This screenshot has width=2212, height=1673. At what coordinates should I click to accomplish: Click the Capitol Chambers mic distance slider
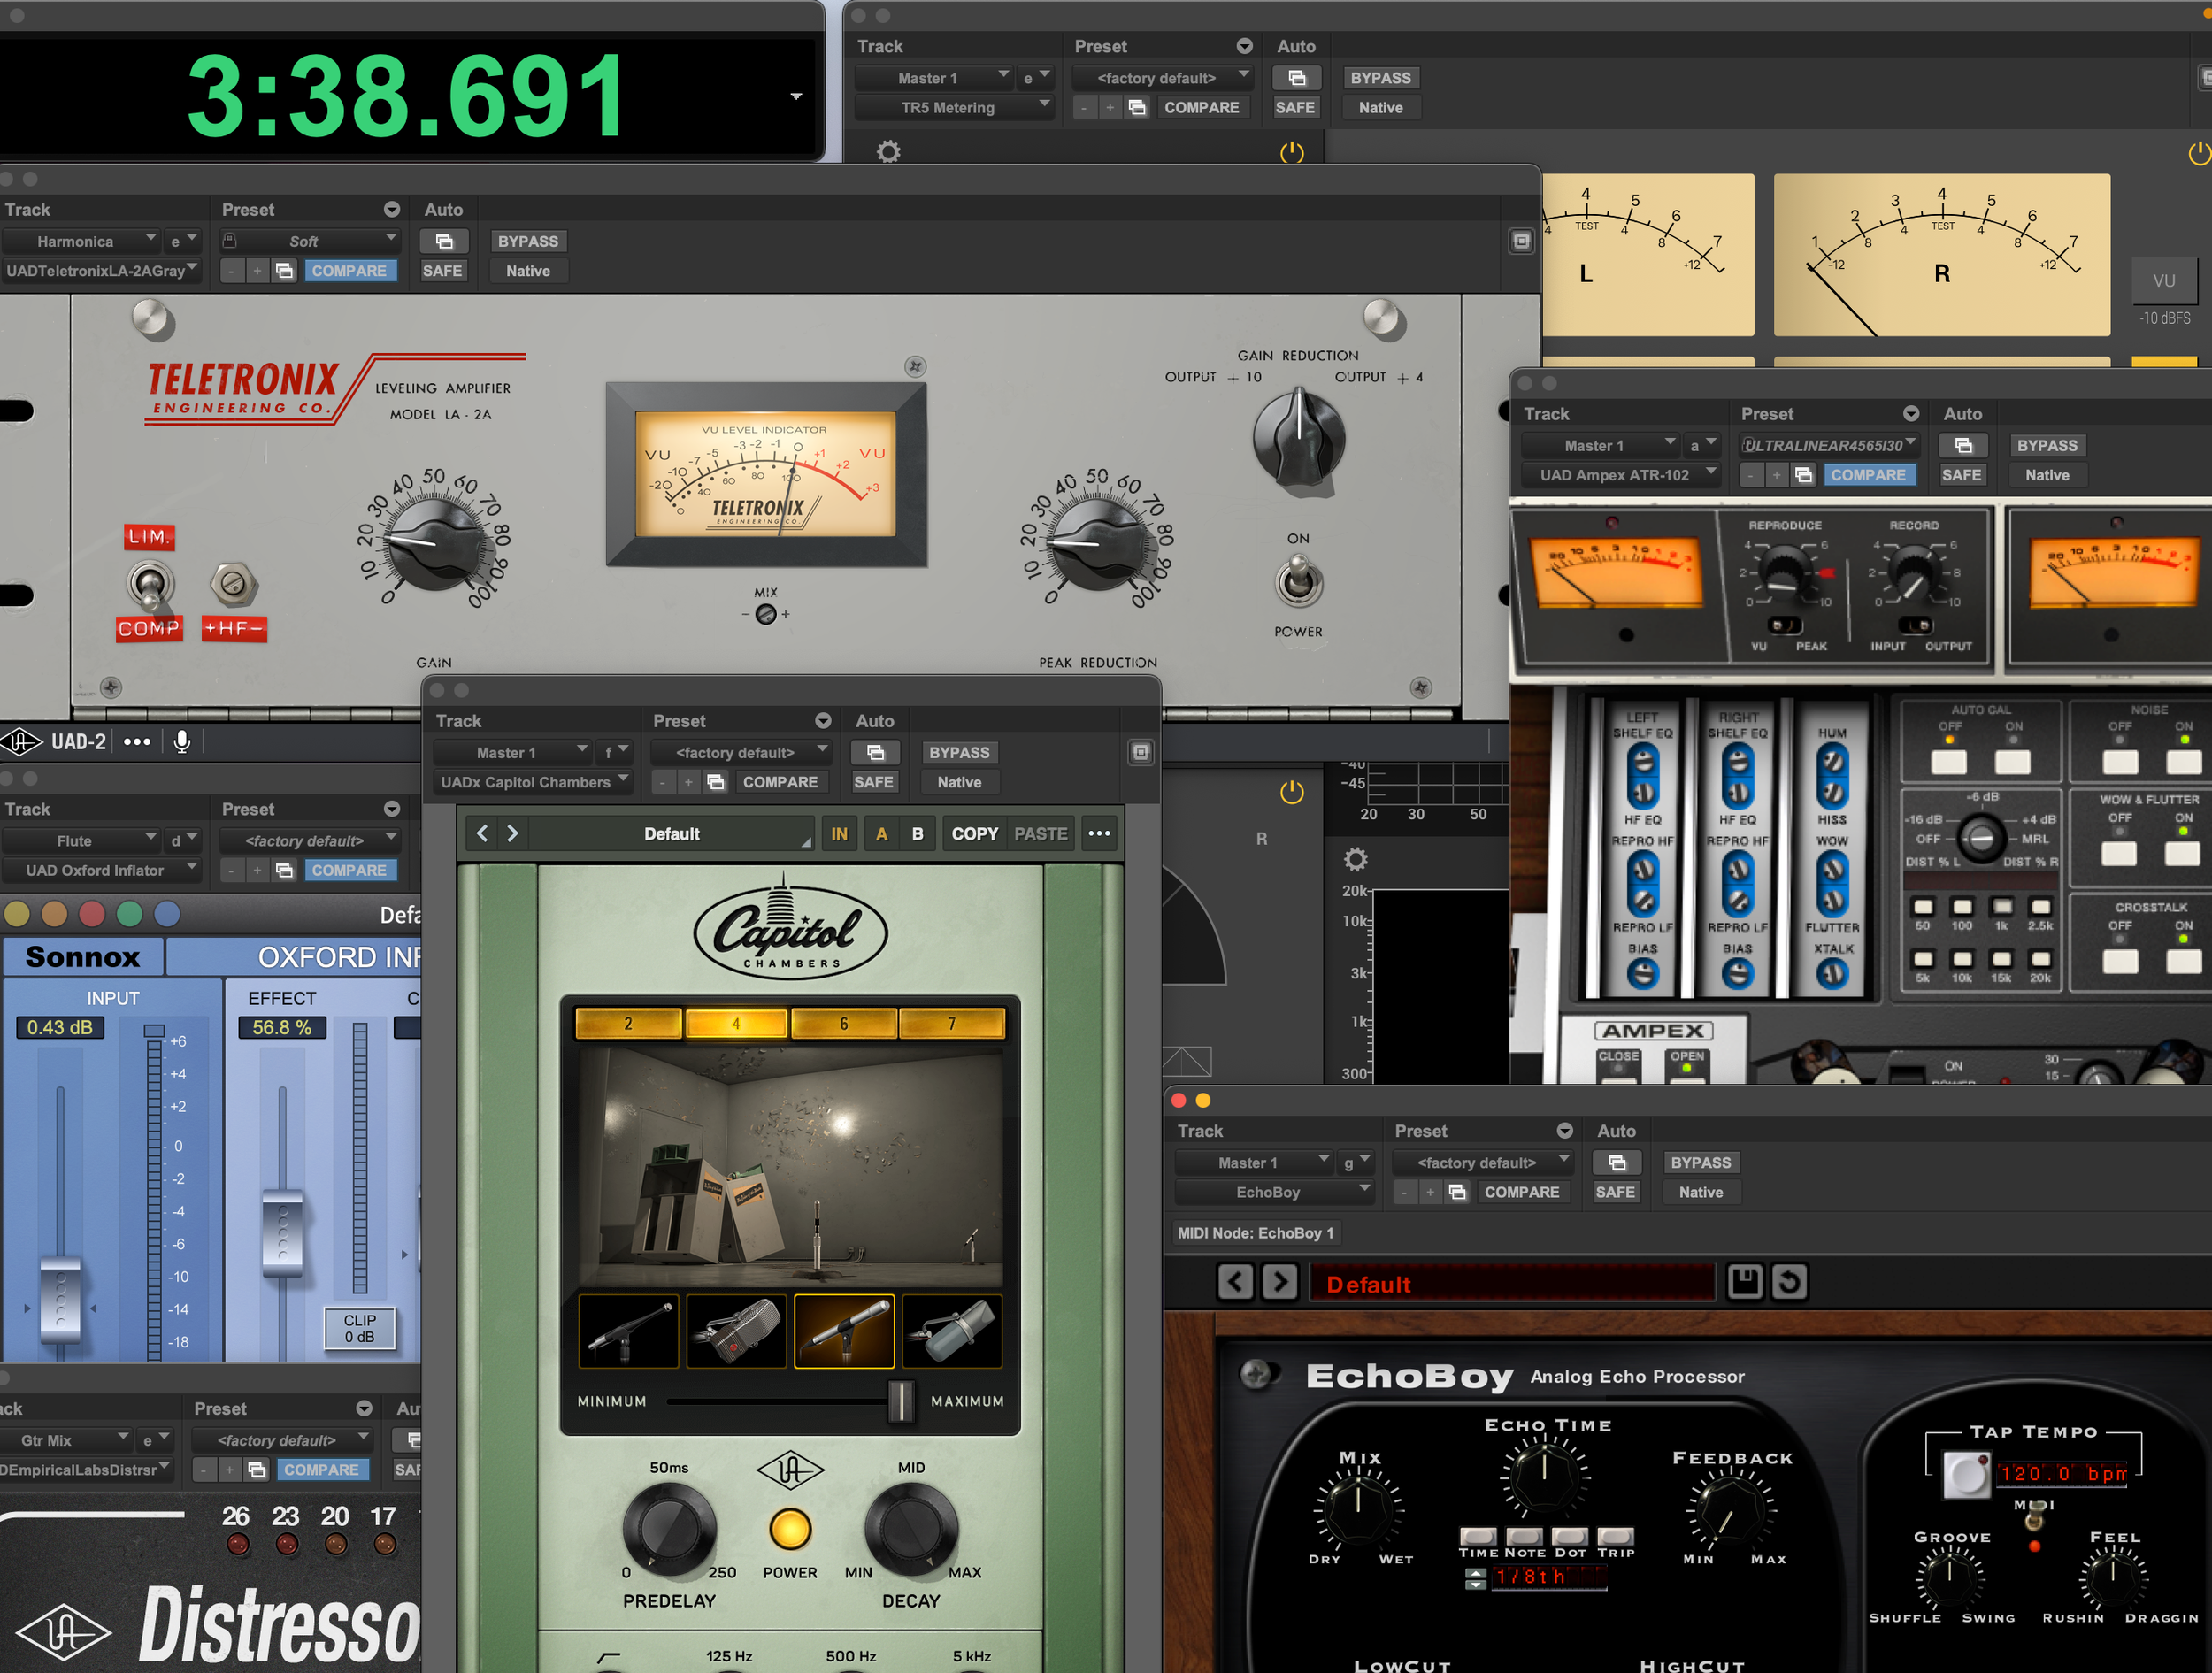(900, 1401)
